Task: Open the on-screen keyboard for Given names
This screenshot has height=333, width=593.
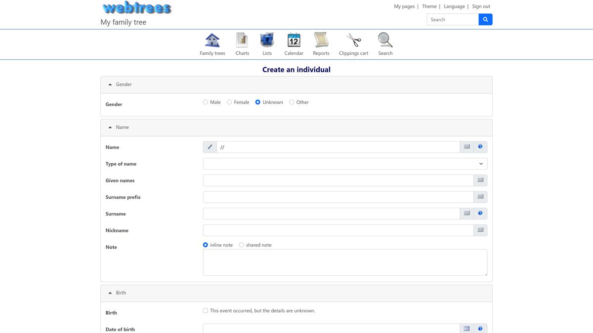Action: click(x=480, y=180)
